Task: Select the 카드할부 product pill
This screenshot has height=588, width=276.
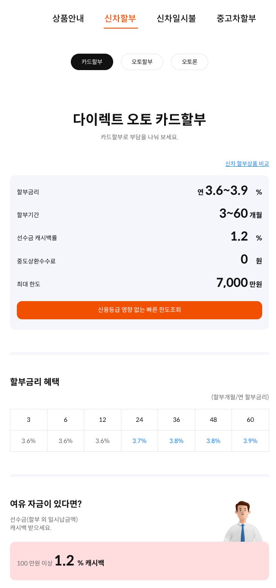Action: click(x=92, y=62)
